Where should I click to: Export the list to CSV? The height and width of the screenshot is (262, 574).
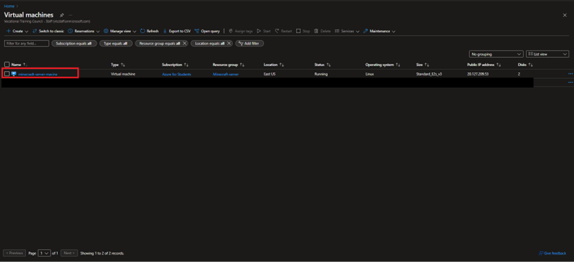pyautogui.click(x=177, y=31)
